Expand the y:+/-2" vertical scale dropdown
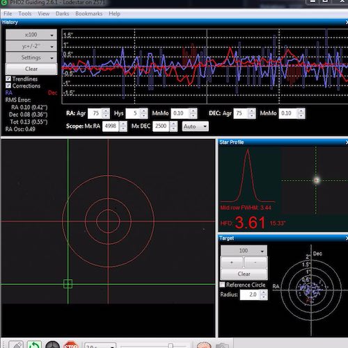 [31, 46]
